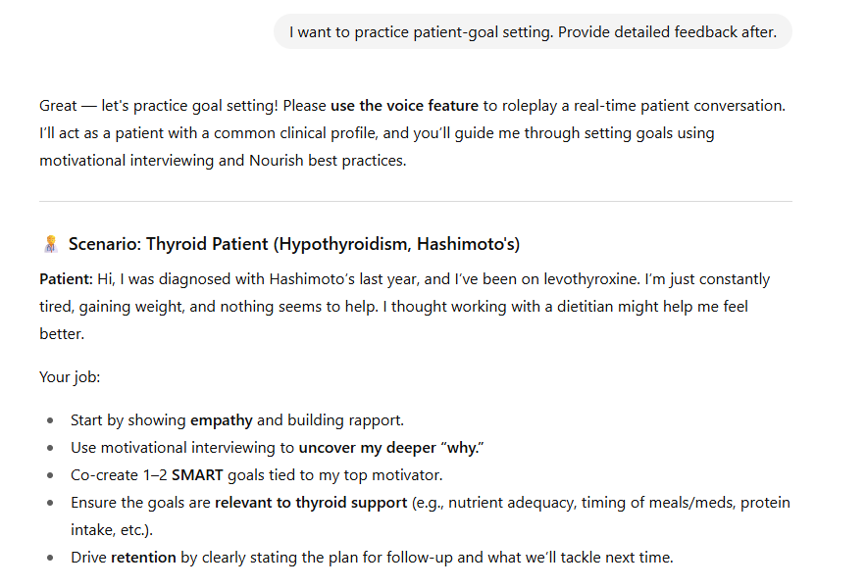Click the bold word 'empathy'

click(x=222, y=420)
